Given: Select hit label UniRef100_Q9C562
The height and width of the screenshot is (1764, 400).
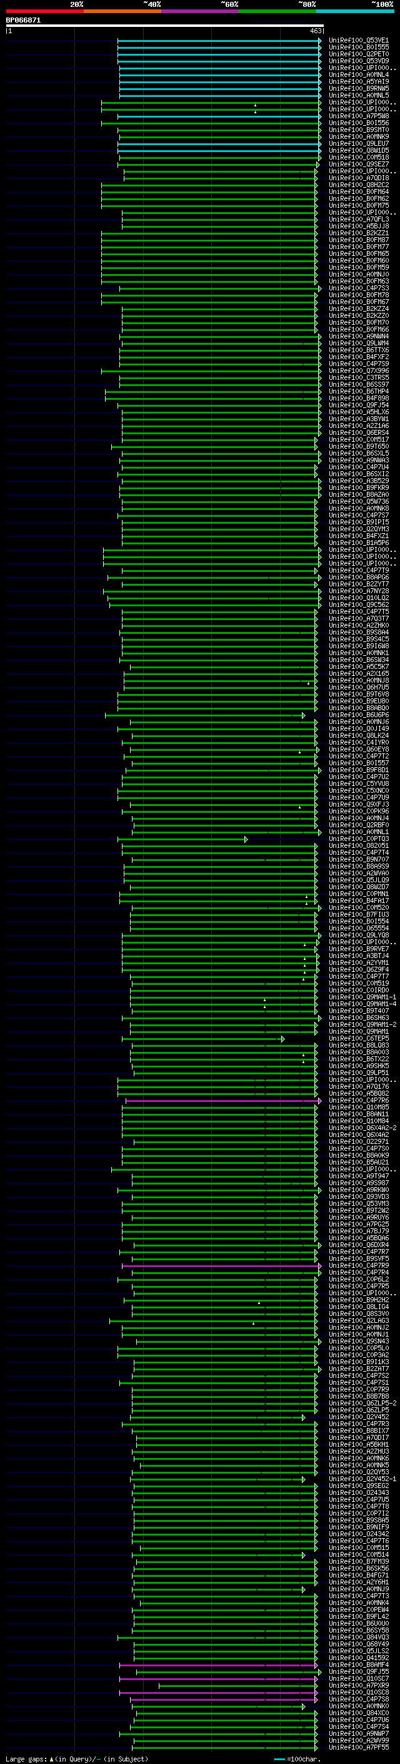Looking at the screenshot, I should [x=358, y=604].
